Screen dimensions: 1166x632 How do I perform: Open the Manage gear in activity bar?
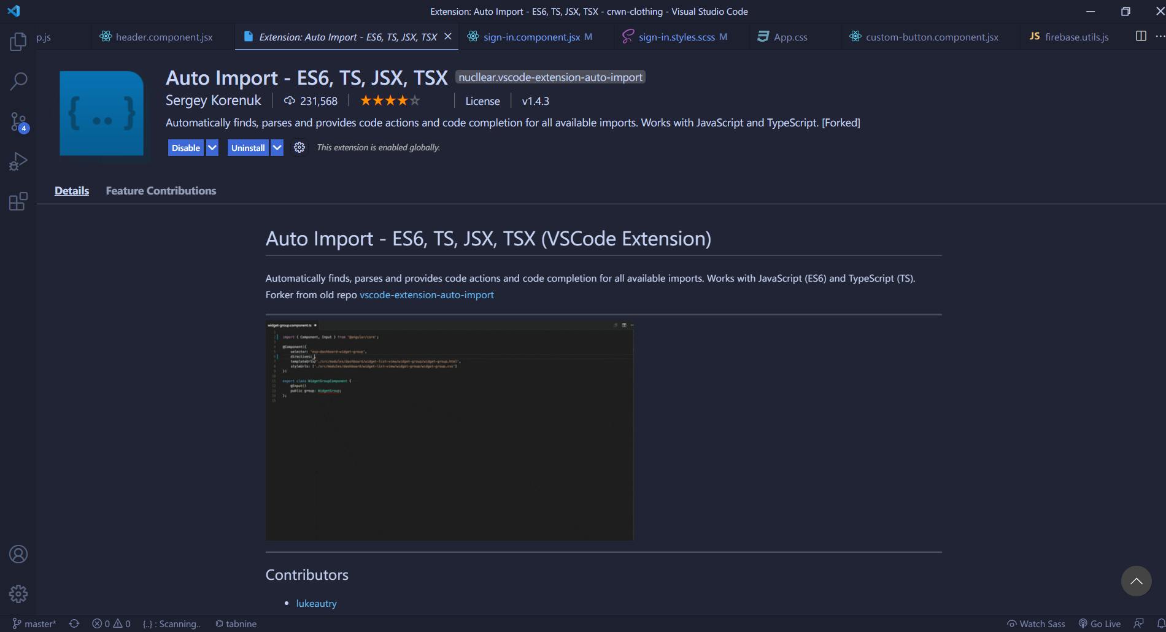pyautogui.click(x=18, y=594)
